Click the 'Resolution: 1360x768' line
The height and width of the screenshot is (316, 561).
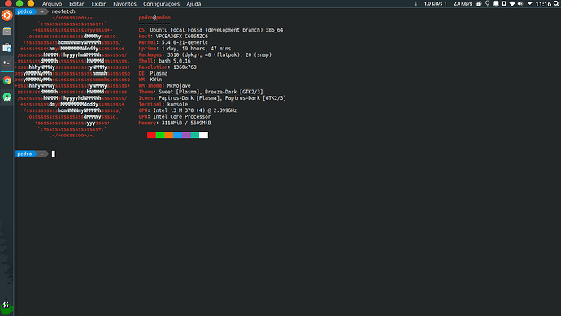click(x=167, y=67)
